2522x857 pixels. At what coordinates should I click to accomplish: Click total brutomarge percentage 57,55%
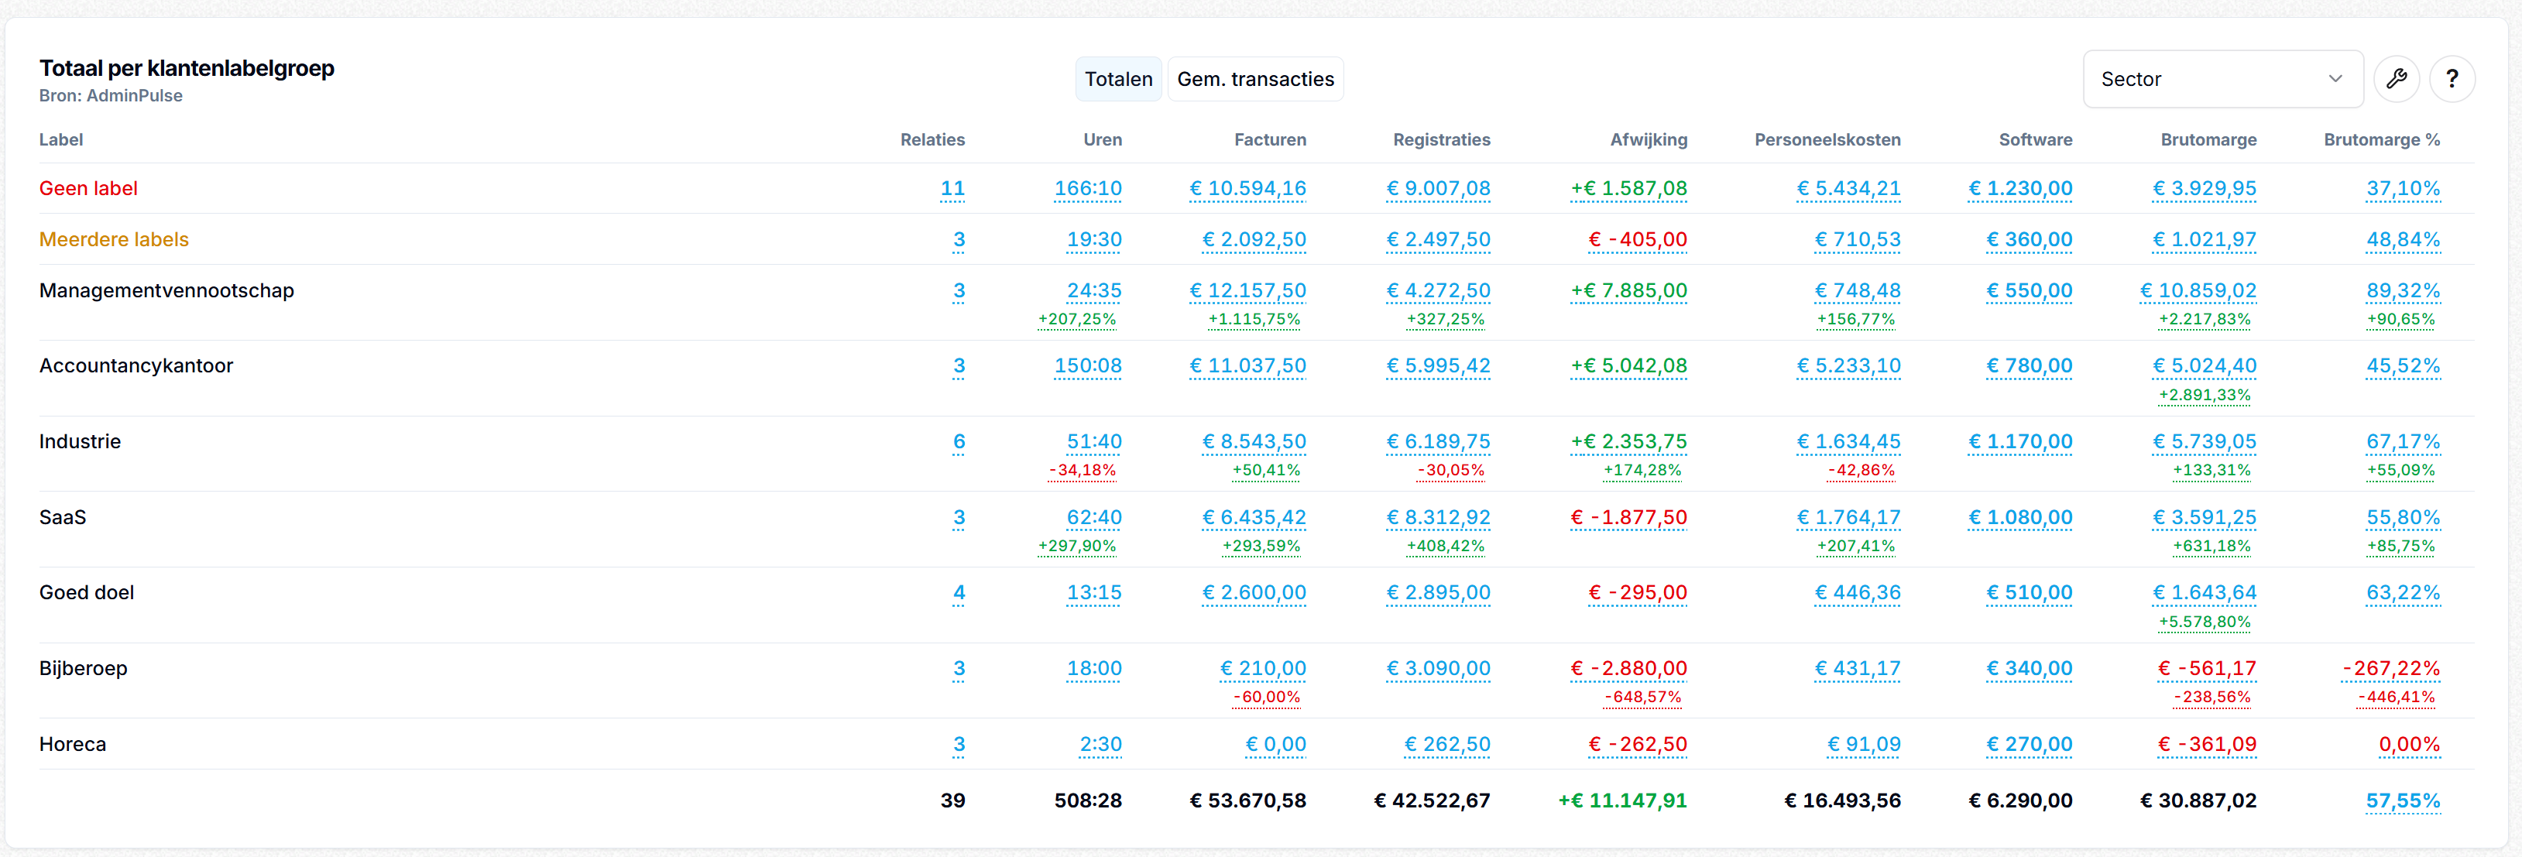click(2403, 801)
